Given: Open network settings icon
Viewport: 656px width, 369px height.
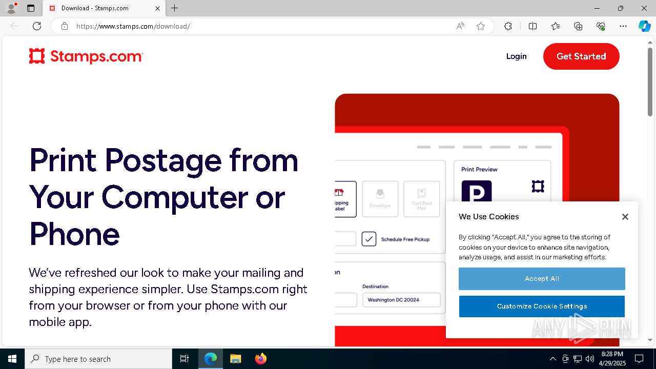Looking at the screenshot, I should click(x=578, y=359).
